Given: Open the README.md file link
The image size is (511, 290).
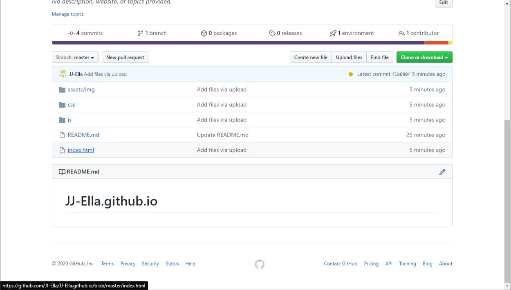Looking at the screenshot, I should coord(83,135).
